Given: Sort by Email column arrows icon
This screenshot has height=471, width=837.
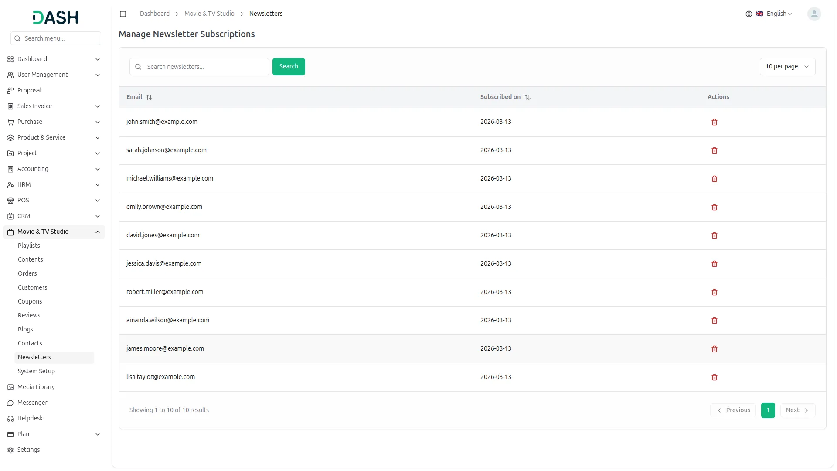Looking at the screenshot, I should click(149, 97).
